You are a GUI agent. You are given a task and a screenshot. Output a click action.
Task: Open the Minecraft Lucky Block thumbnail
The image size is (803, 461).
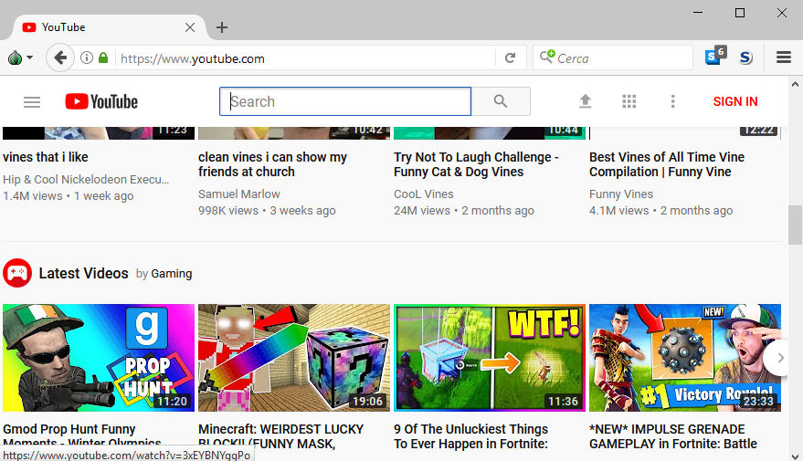tap(294, 358)
